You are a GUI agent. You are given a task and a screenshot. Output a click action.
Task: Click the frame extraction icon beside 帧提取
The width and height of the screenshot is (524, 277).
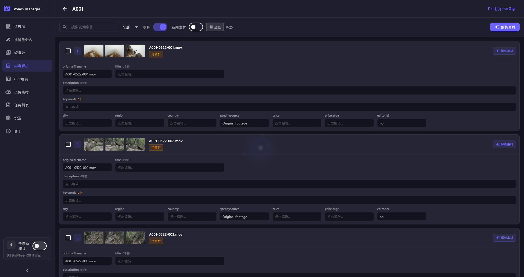[x=8, y=53]
